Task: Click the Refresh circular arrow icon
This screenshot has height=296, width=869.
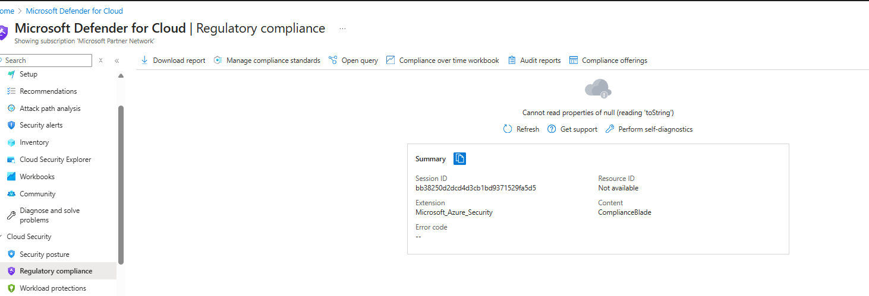Action: coord(508,129)
